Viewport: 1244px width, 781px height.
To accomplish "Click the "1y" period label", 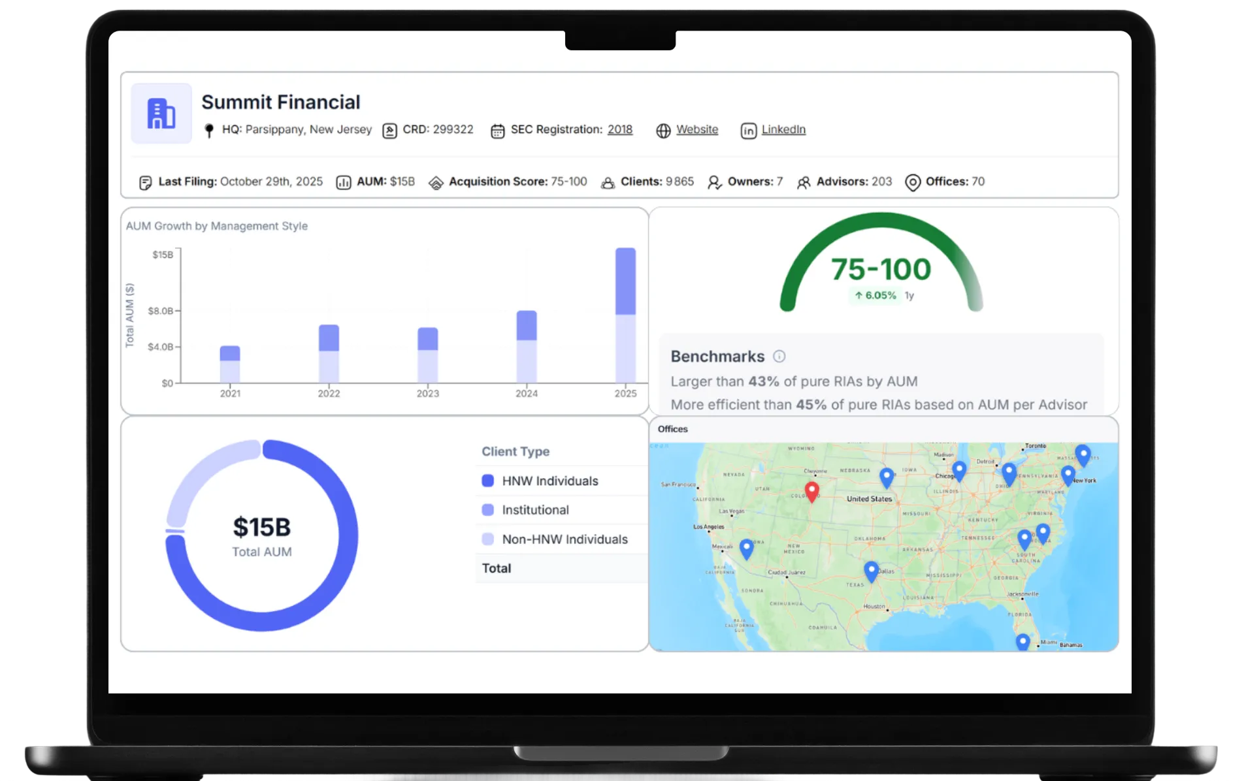I will click(909, 295).
